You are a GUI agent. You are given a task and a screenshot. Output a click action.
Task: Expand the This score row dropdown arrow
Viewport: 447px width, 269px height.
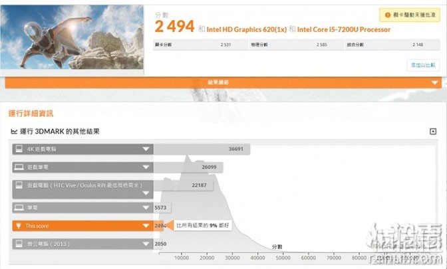(146, 226)
